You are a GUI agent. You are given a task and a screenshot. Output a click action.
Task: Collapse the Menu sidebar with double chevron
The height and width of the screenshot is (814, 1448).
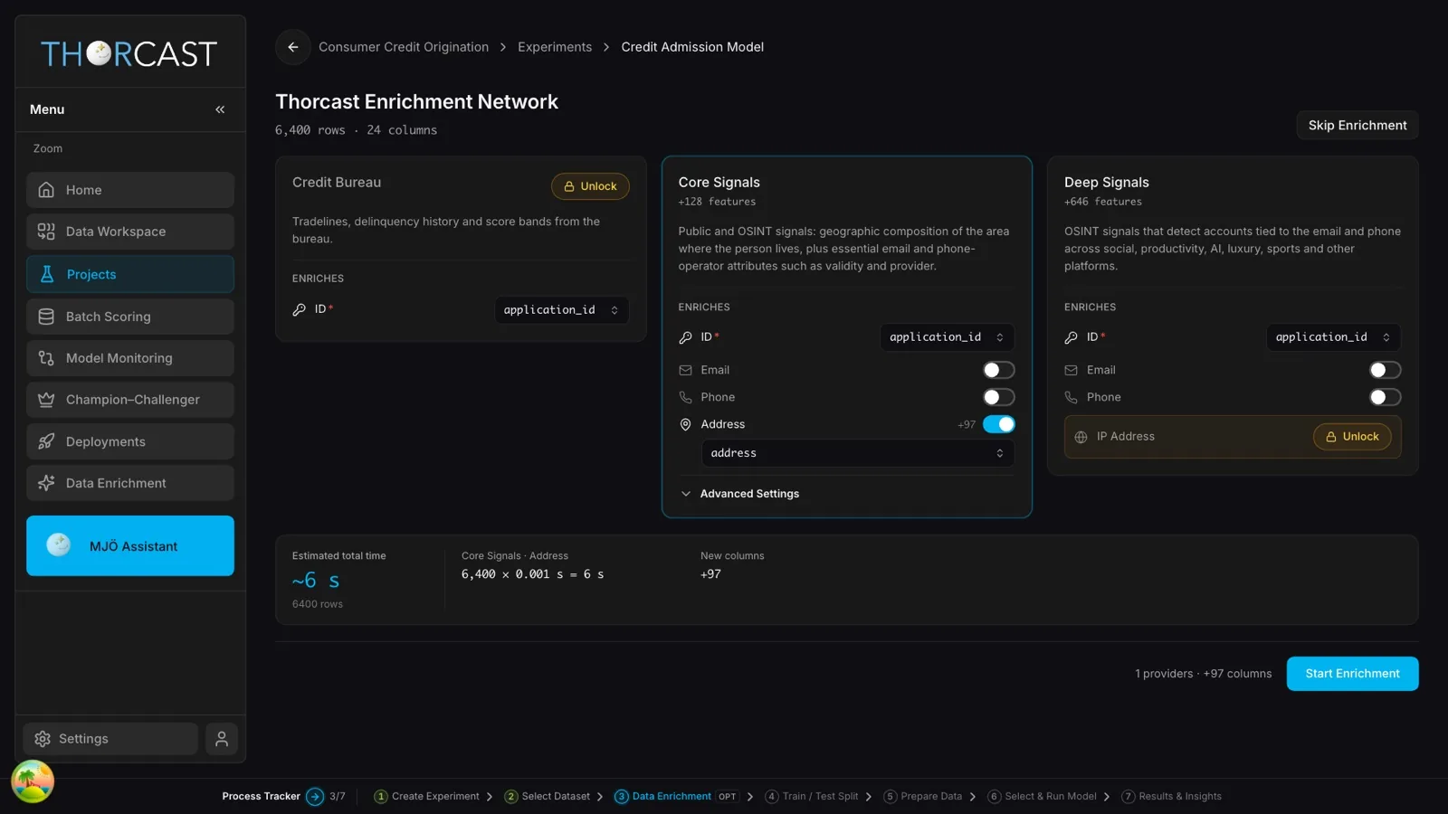point(220,109)
